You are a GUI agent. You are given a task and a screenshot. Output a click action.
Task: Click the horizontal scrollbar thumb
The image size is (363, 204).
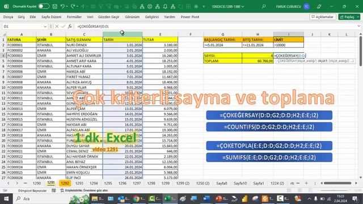coord(337,183)
